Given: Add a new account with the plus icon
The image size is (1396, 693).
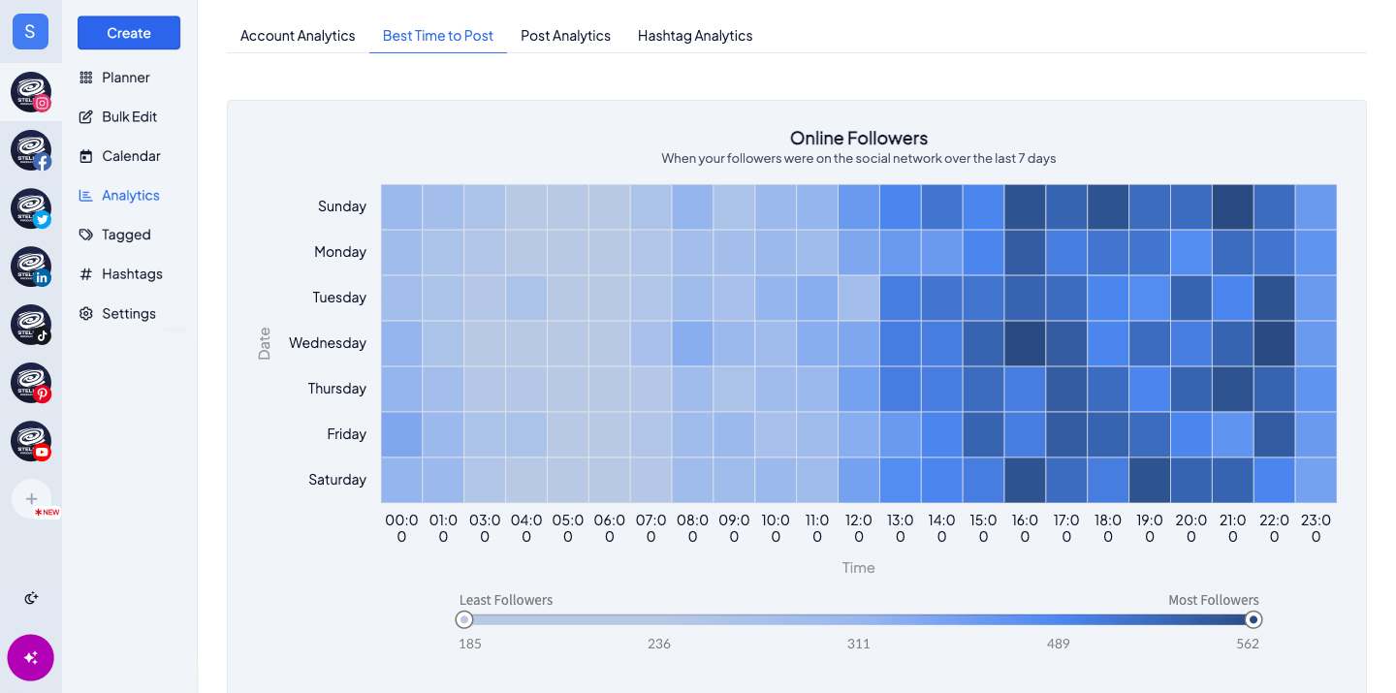Looking at the screenshot, I should (x=32, y=499).
